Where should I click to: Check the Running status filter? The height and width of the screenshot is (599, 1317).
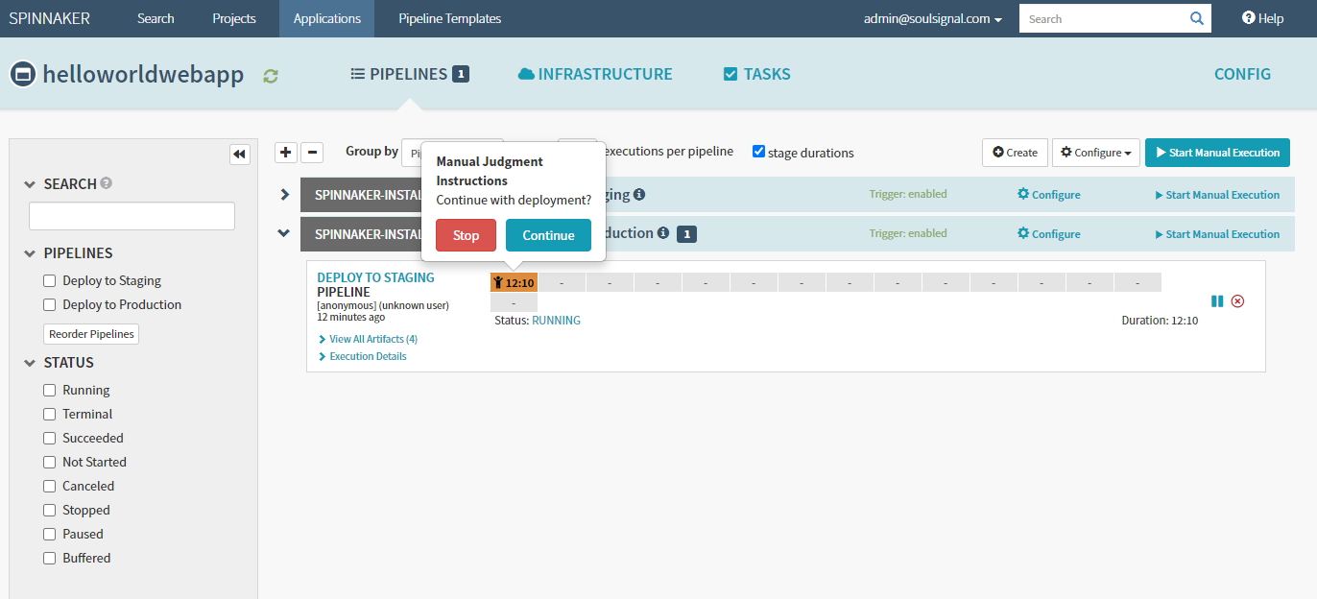click(50, 391)
